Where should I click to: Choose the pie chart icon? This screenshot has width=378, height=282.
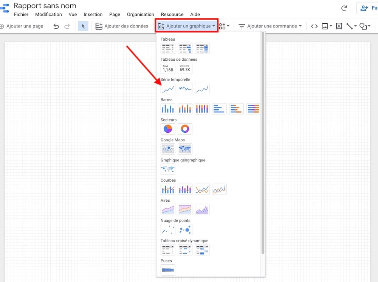[168, 129]
